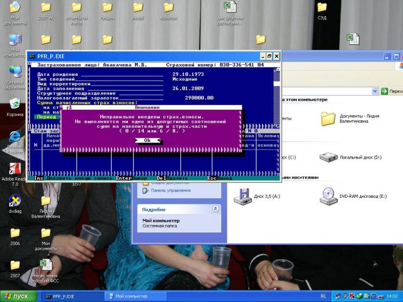Screen dimensions: 403x302
Task: Collapse the Подробно panel with the chevron
Action: [216, 209]
